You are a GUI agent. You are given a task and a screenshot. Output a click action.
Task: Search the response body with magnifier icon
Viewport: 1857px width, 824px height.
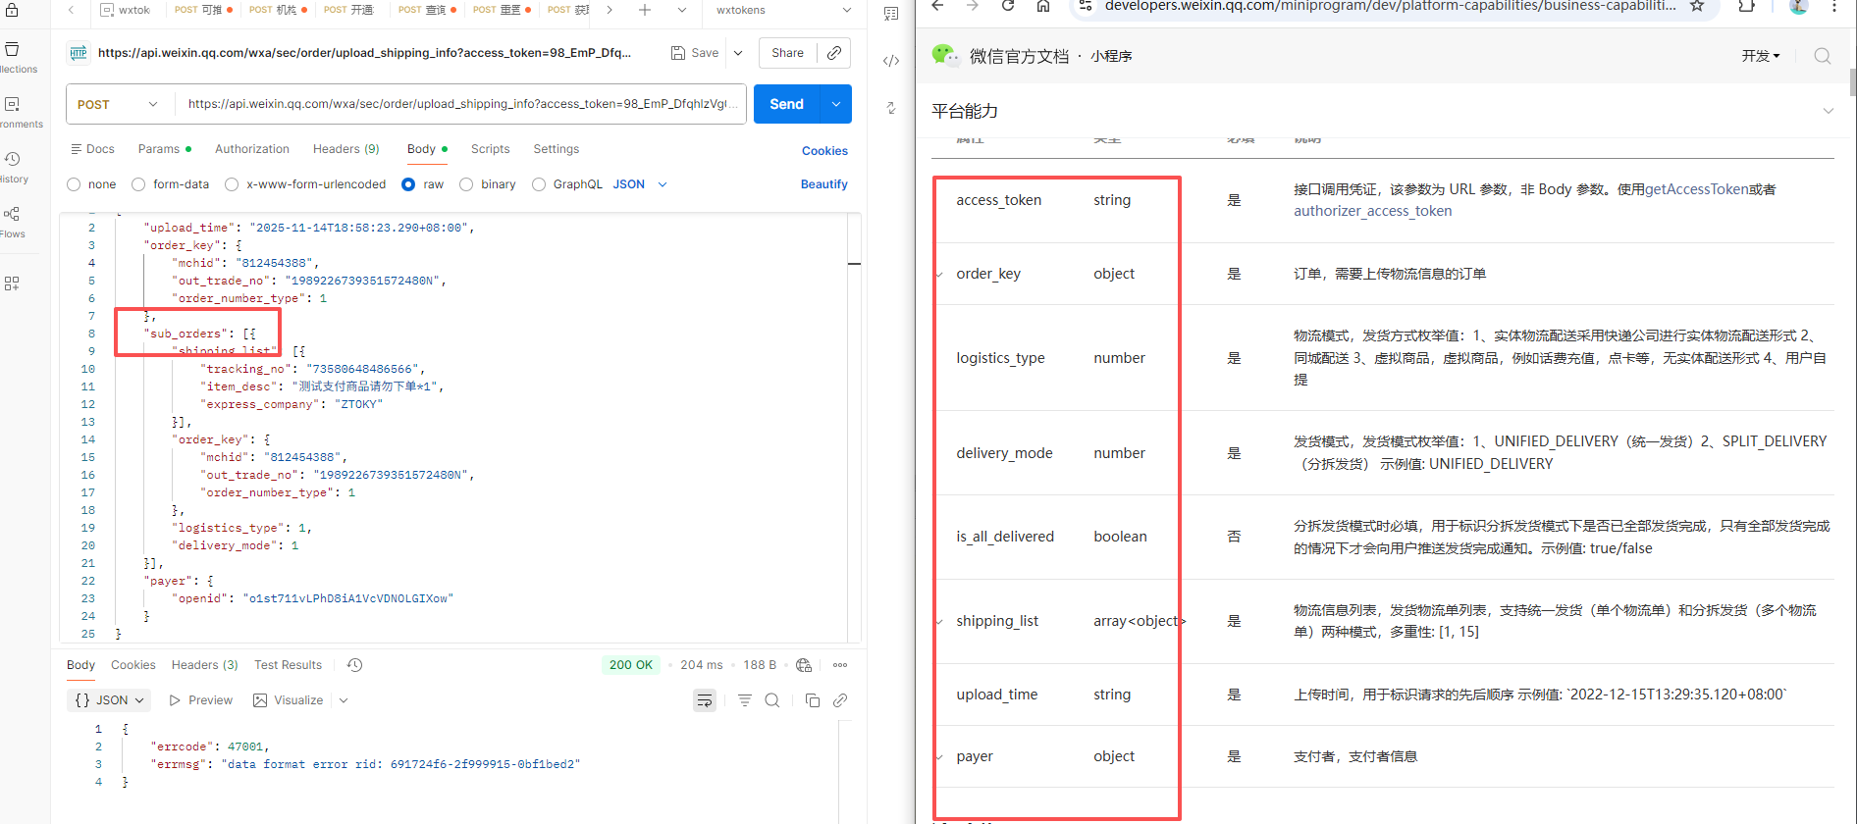(772, 700)
